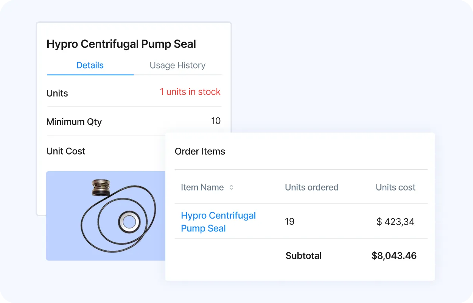Image resolution: width=473 pixels, height=303 pixels.
Task: Click the Order Items heading
Action: coord(200,151)
